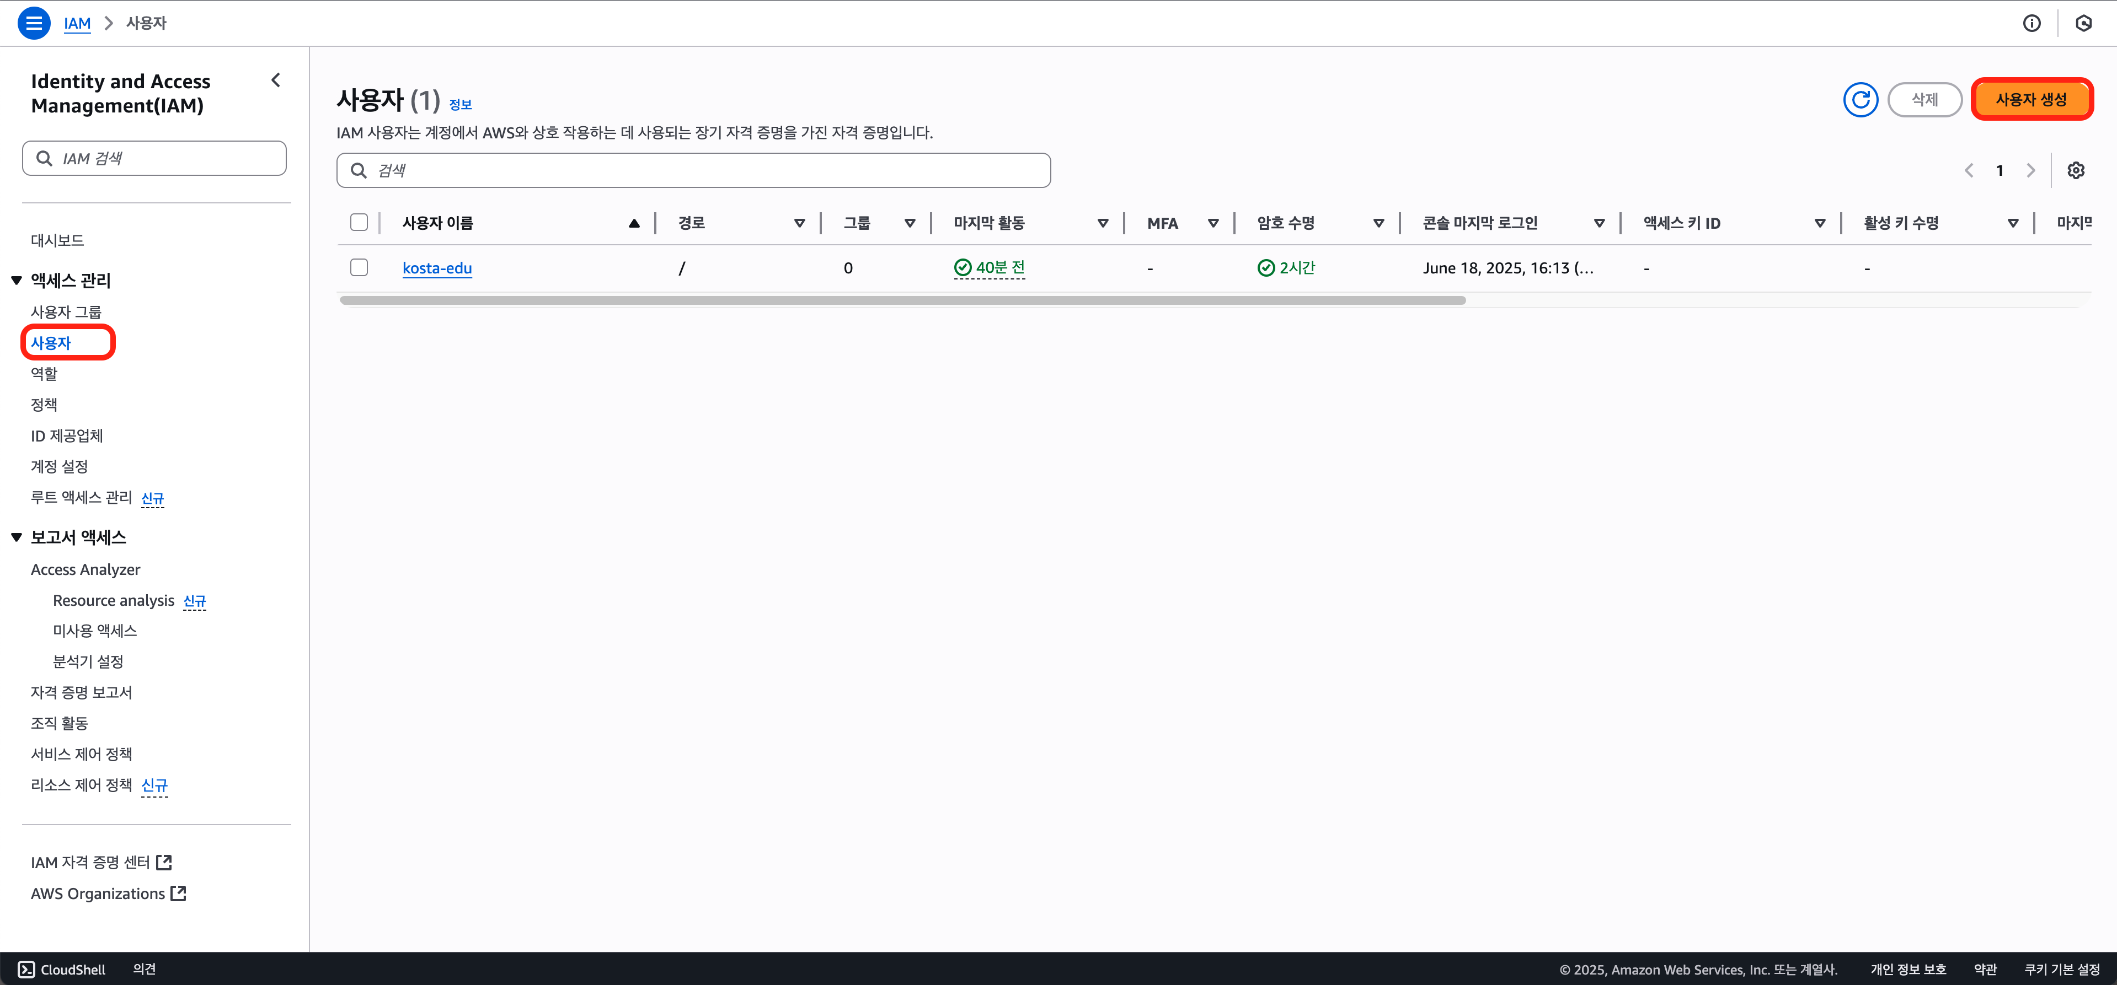This screenshot has height=985, width=2117.
Task: Click the hexagon settings icon top right
Action: [2083, 23]
